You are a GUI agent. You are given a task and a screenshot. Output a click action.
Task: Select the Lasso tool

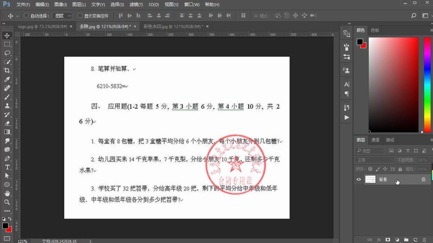pyautogui.click(x=7, y=53)
